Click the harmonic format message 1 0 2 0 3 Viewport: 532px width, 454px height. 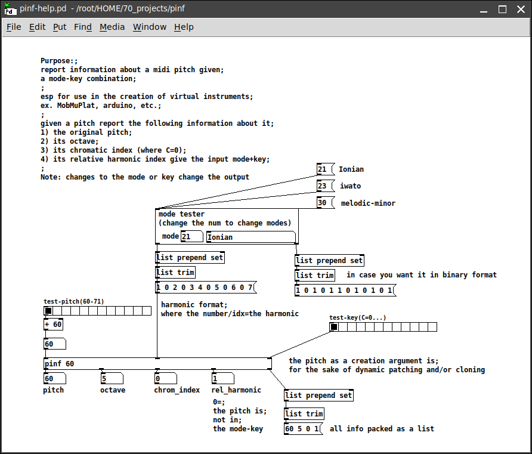point(206,288)
